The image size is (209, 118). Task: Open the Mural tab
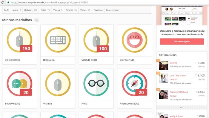tap(17, 10)
